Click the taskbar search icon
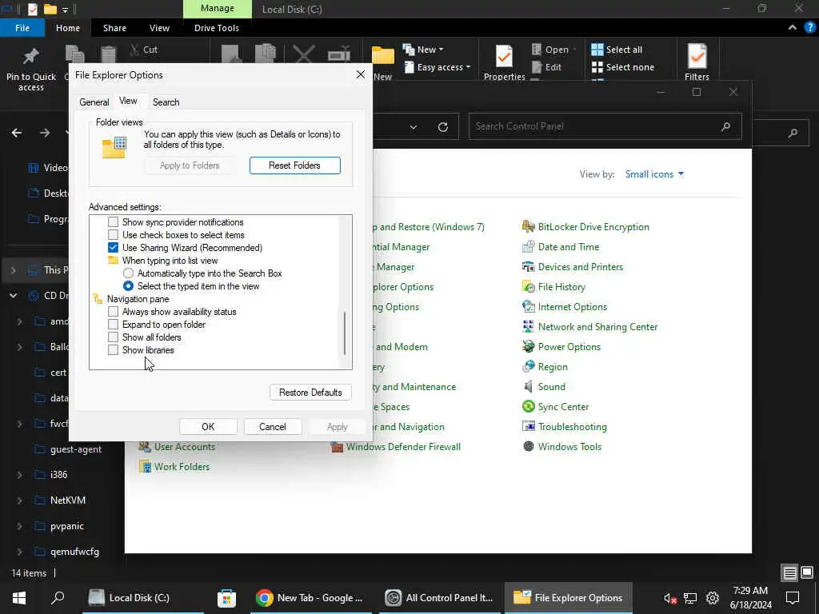819x614 pixels. 58,598
